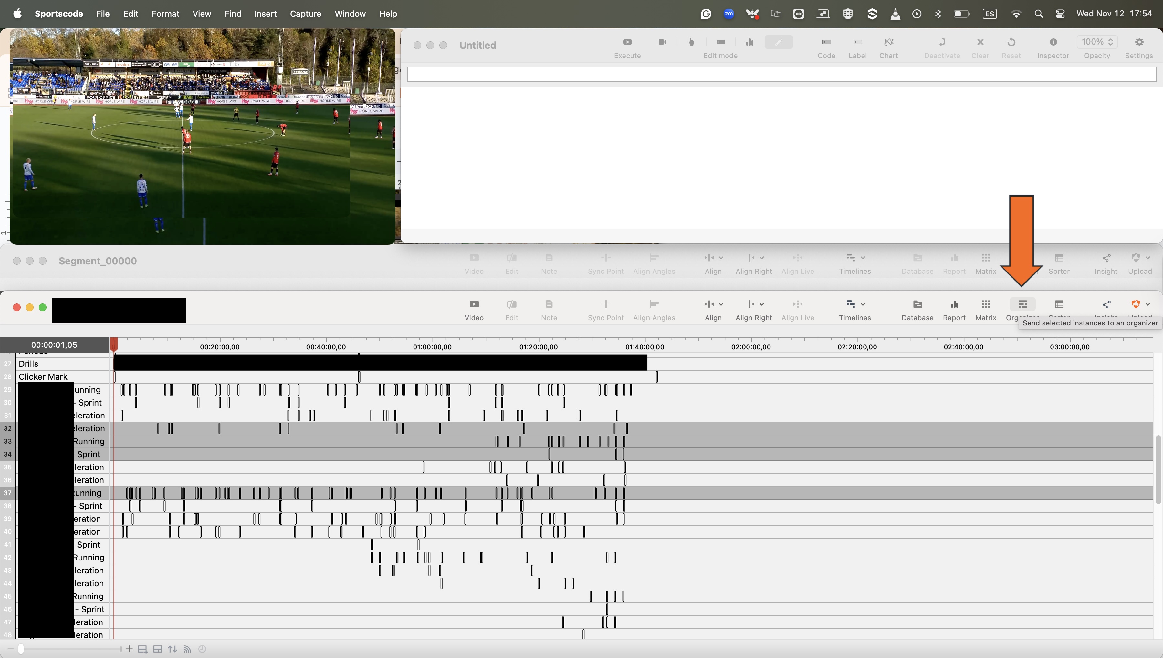Click Upload shield icon in front timeline toolbar
Viewport: 1163px width, 658px height.
[1136, 304]
